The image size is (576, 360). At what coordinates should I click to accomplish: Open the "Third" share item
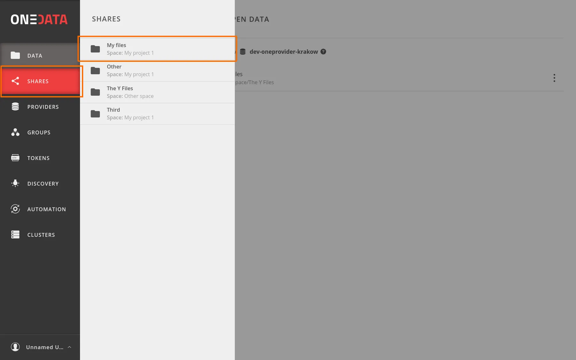tap(157, 114)
